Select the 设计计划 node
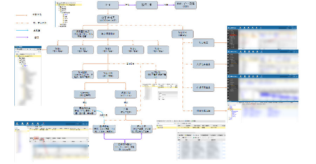 pos(85,94)
